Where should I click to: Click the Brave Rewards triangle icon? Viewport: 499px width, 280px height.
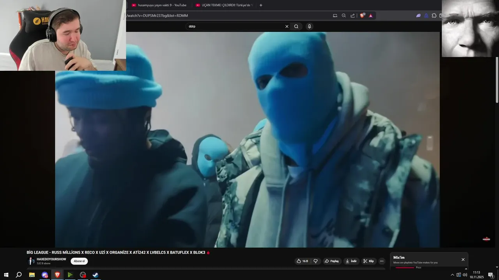(x=371, y=16)
